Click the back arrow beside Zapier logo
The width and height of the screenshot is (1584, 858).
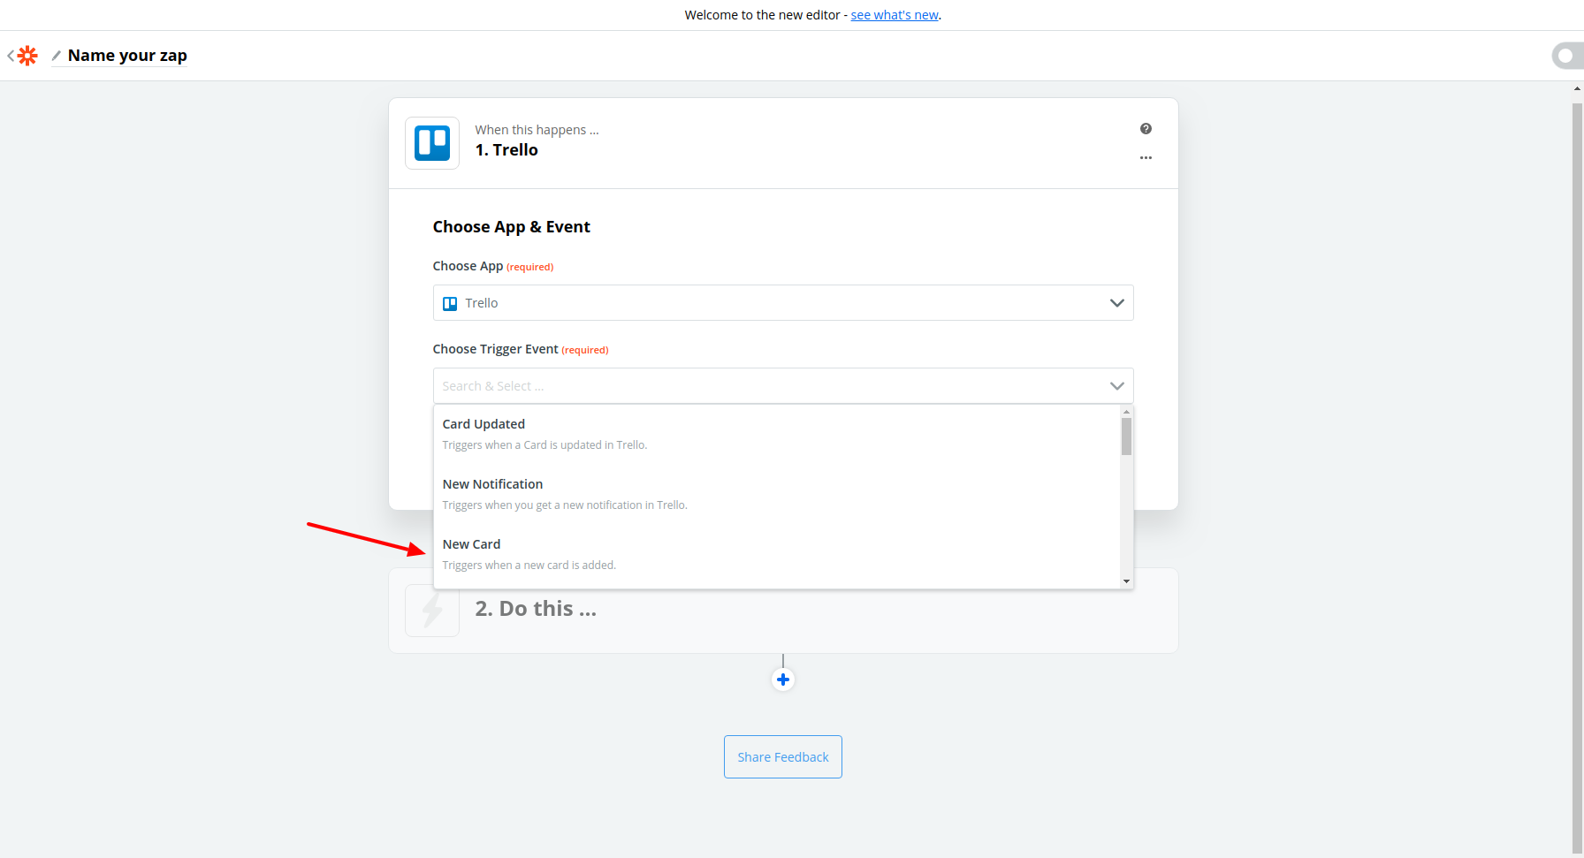pyautogui.click(x=11, y=56)
